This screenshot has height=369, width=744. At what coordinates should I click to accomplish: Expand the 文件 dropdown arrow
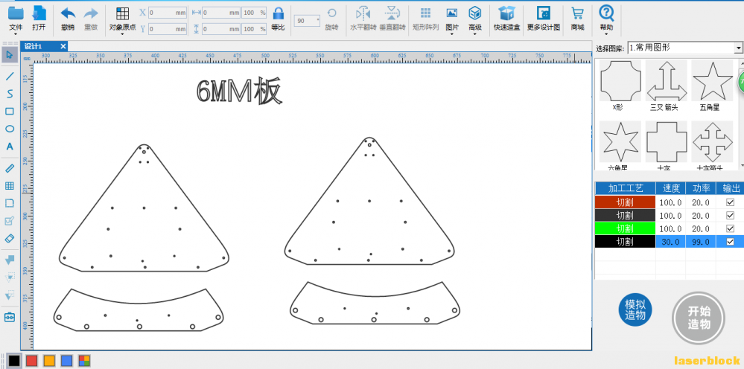(x=16, y=34)
